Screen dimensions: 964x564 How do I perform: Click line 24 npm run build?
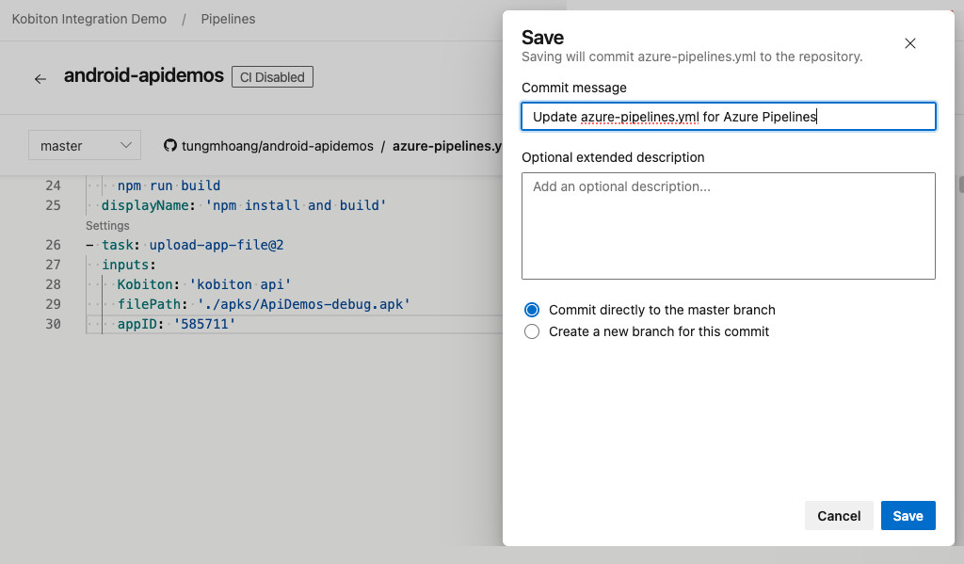coord(169,185)
